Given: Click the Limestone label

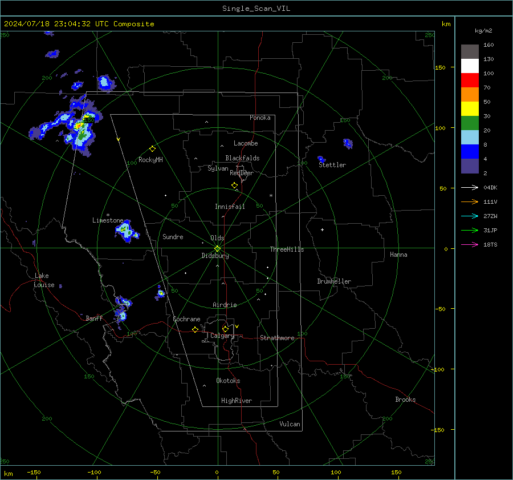Looking at the screenshot, I should [108, 220].
